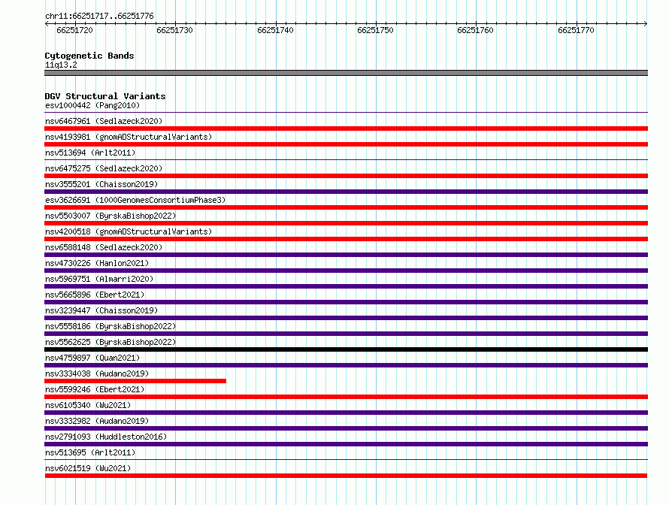The image size is (669, 505).
Task: Click the purple bar under nsv6588148
Action: click(346, 255)
